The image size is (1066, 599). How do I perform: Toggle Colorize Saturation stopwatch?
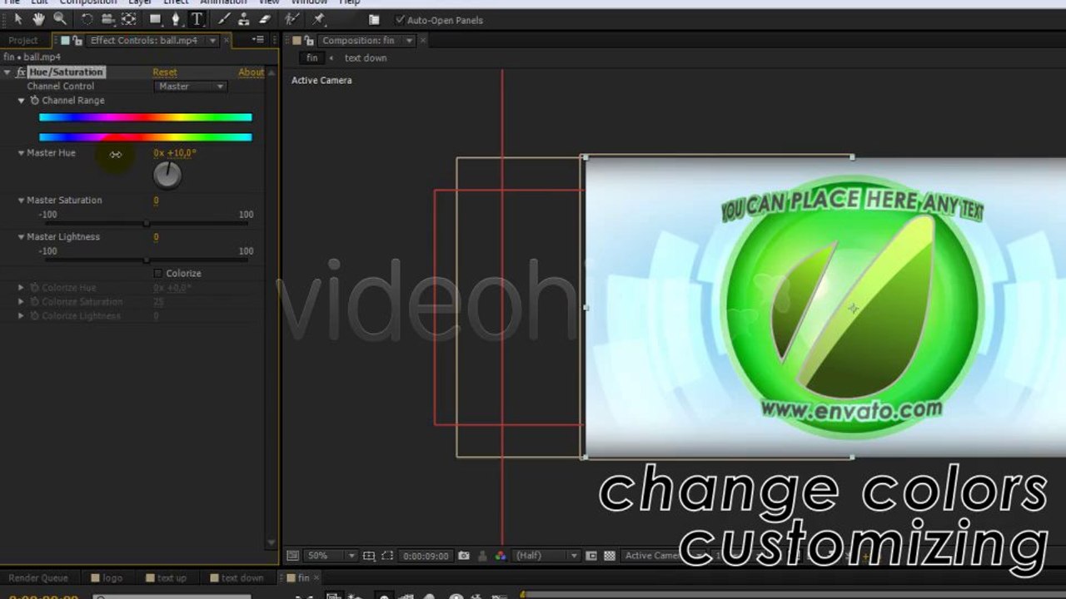pos(35,302)
